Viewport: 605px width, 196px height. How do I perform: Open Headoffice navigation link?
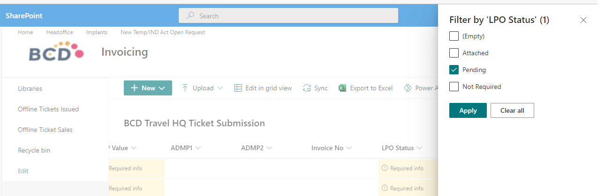point(60,32)
